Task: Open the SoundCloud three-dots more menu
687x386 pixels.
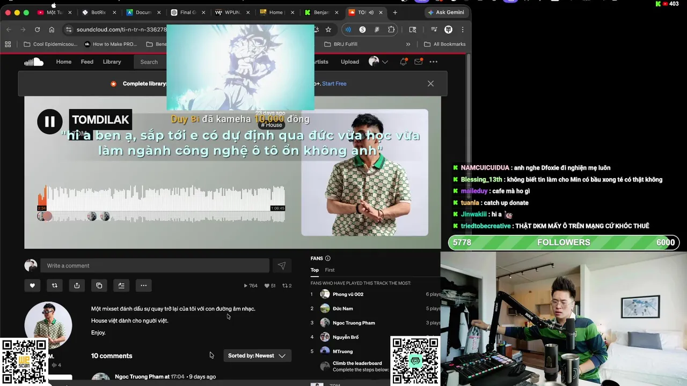Action: [x=434, y=62]
